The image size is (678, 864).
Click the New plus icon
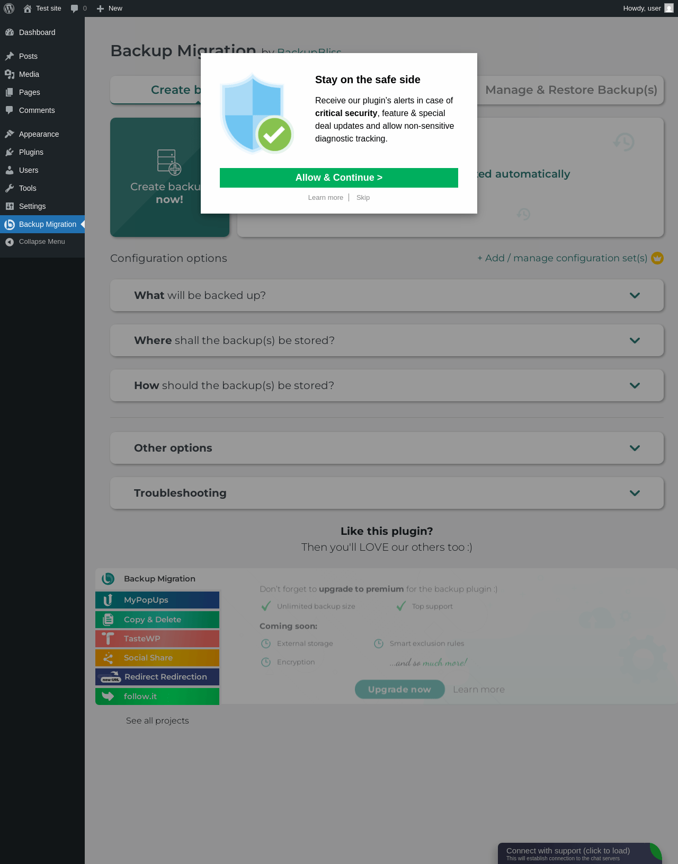[x=100, y=8]
